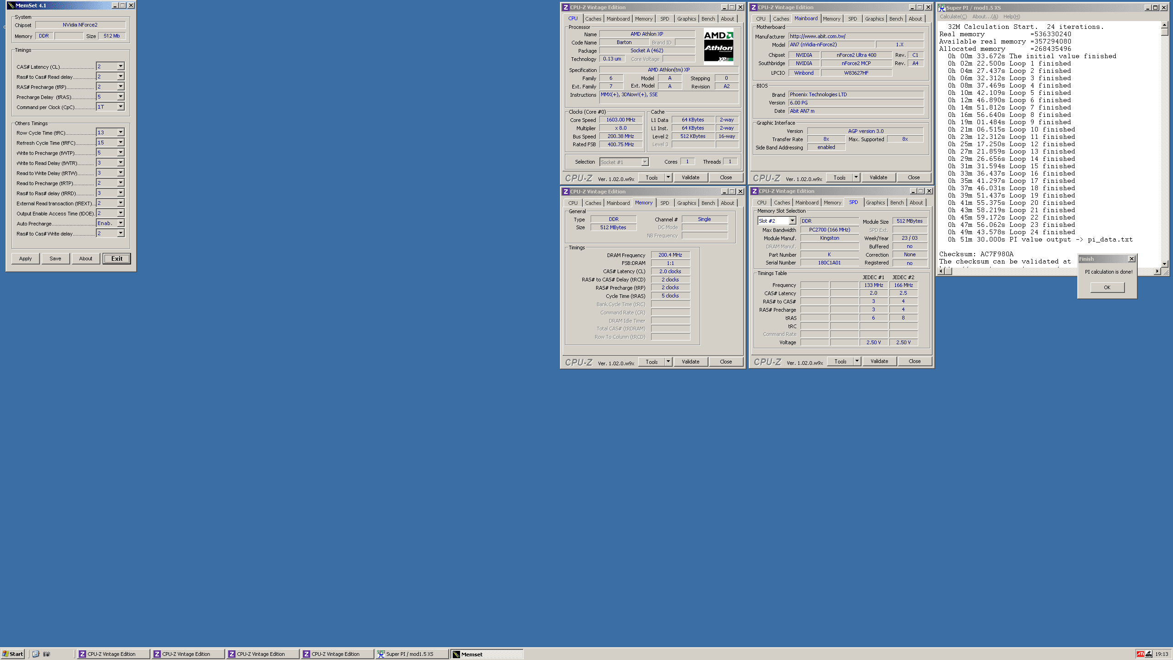The width and height of the screenshot is (1173, 660).
Task: Click tray icon next to clock
Action: tap(1149, 654)
